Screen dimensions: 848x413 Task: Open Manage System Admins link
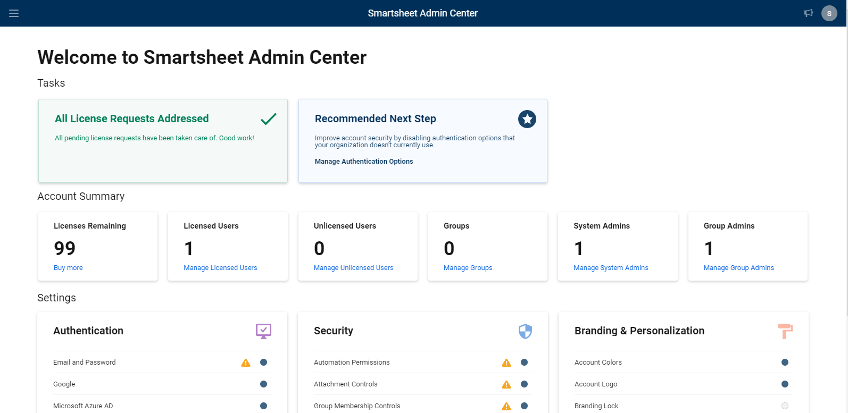(x=611, y=268)
